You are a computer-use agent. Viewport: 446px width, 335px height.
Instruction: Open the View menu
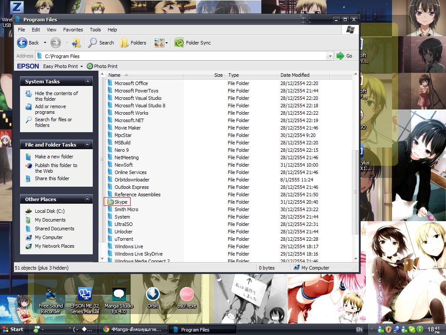51,30
